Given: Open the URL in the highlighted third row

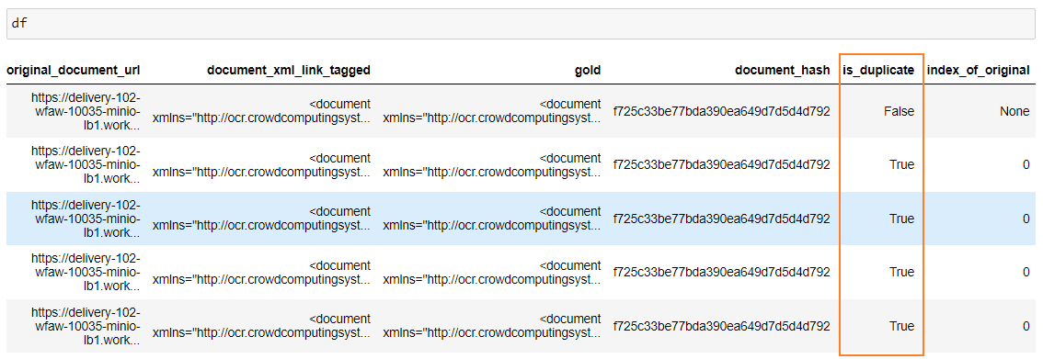Looking at the screenshot, I should [x=86, y=219].
